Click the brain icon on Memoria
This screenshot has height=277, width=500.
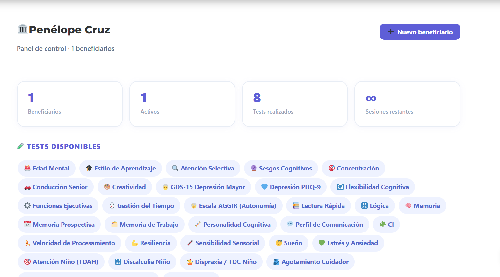pyautogui.click(x=408, y=205)
